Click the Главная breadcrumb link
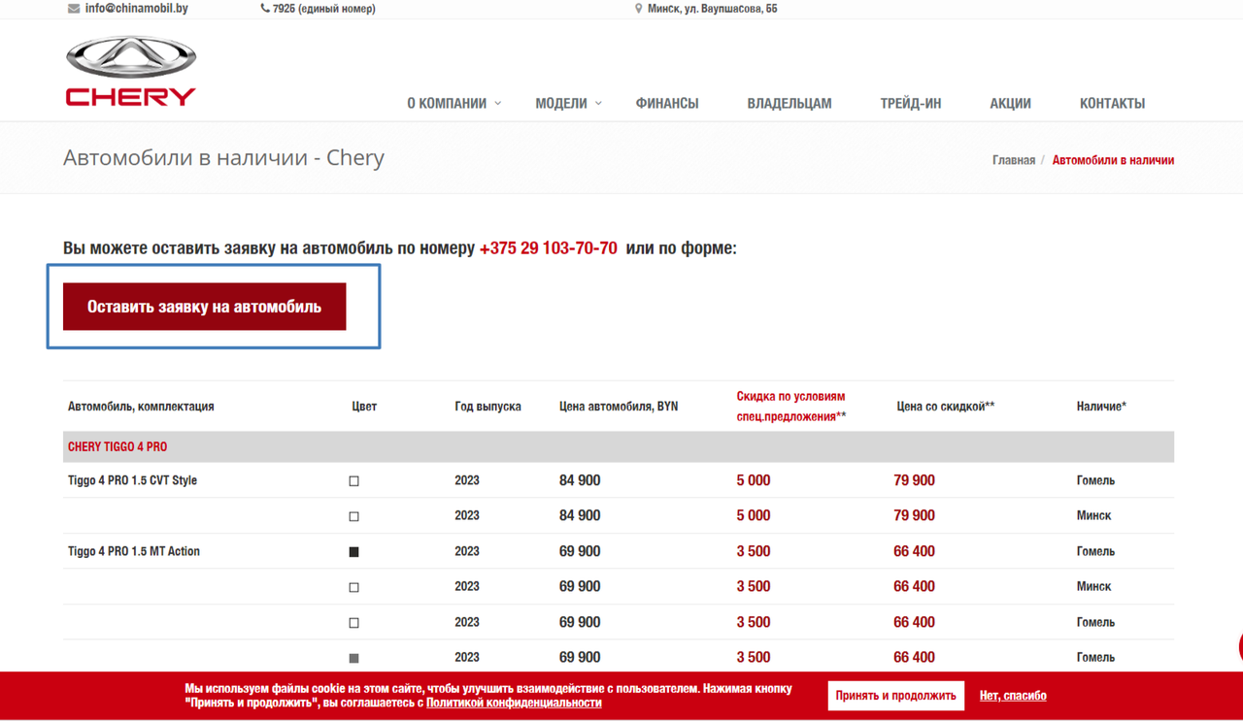1243x721 pixels. click(1014, 160)
